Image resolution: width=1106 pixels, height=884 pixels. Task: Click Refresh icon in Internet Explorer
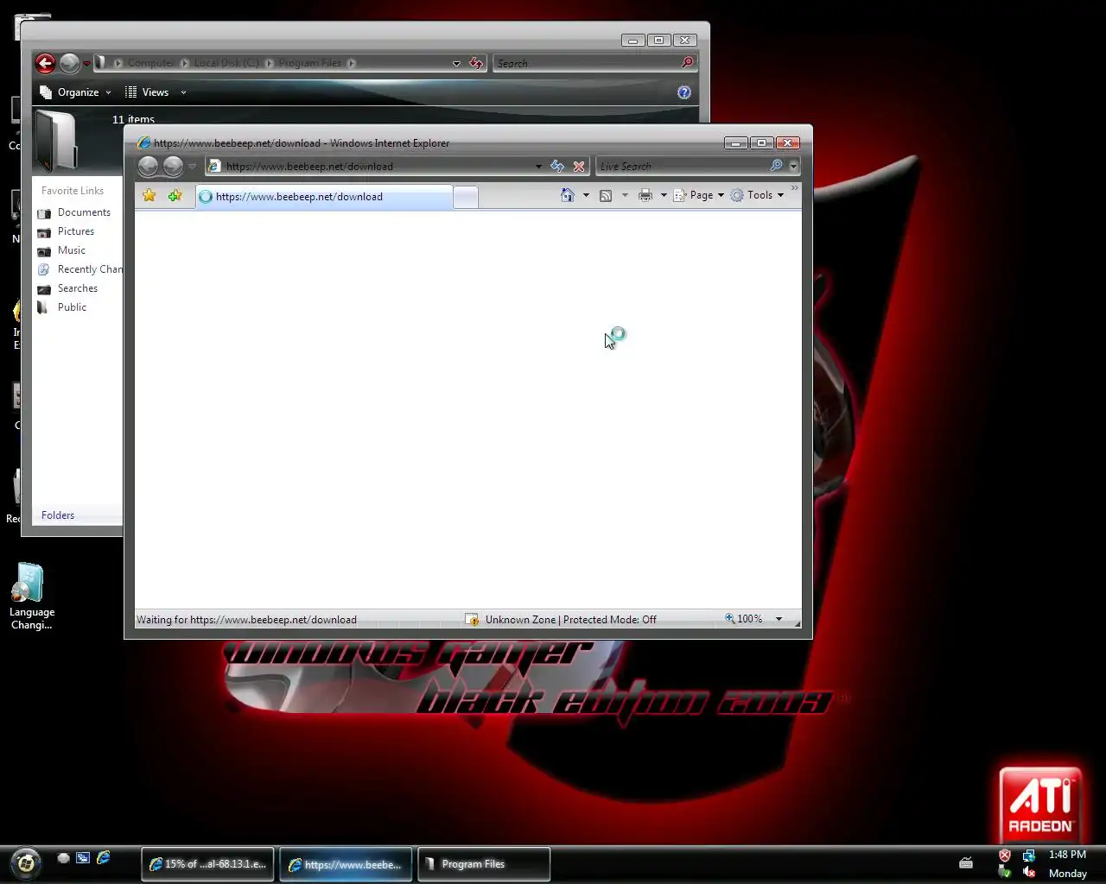click(557, 166)
